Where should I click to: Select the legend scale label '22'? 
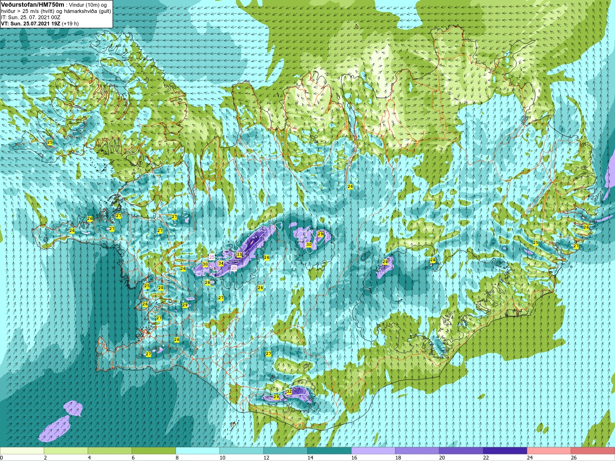(x=486, y=458)
